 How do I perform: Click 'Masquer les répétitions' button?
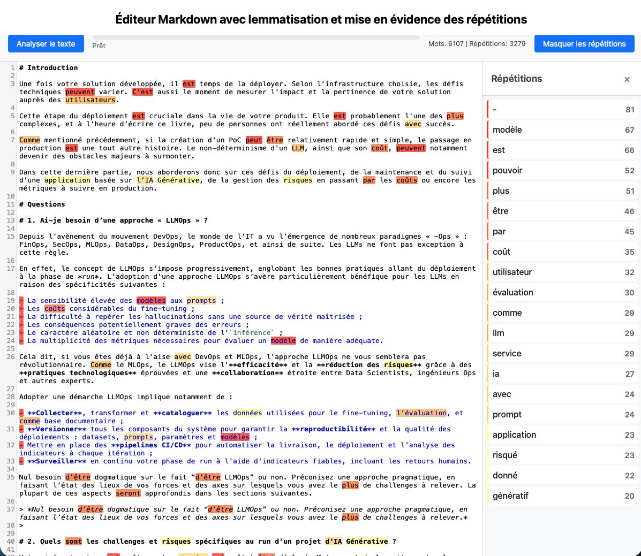584,44
